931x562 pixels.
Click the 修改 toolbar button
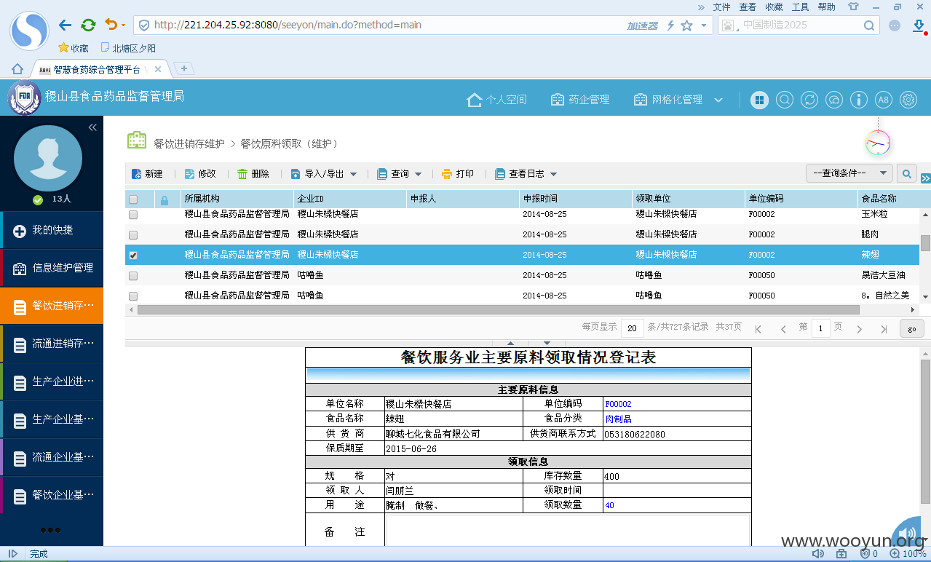200,174
